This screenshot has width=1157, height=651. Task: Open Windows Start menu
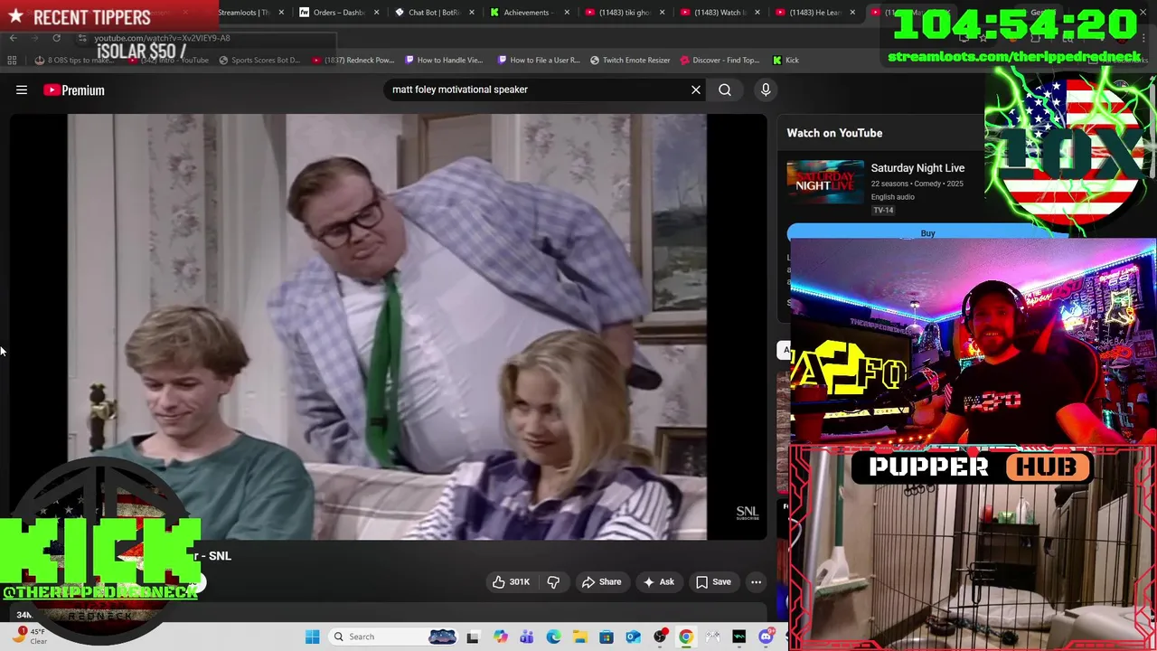click(x=312, y=637)
